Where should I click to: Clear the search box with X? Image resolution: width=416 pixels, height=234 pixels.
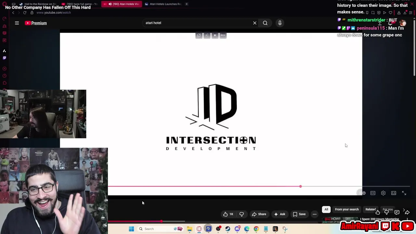[255, 23]
